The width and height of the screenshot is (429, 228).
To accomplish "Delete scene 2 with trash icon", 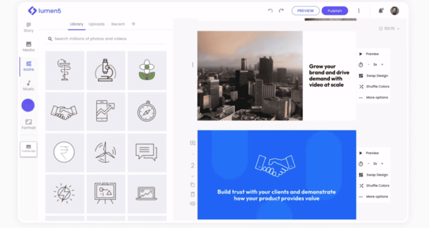I will 193,194.
